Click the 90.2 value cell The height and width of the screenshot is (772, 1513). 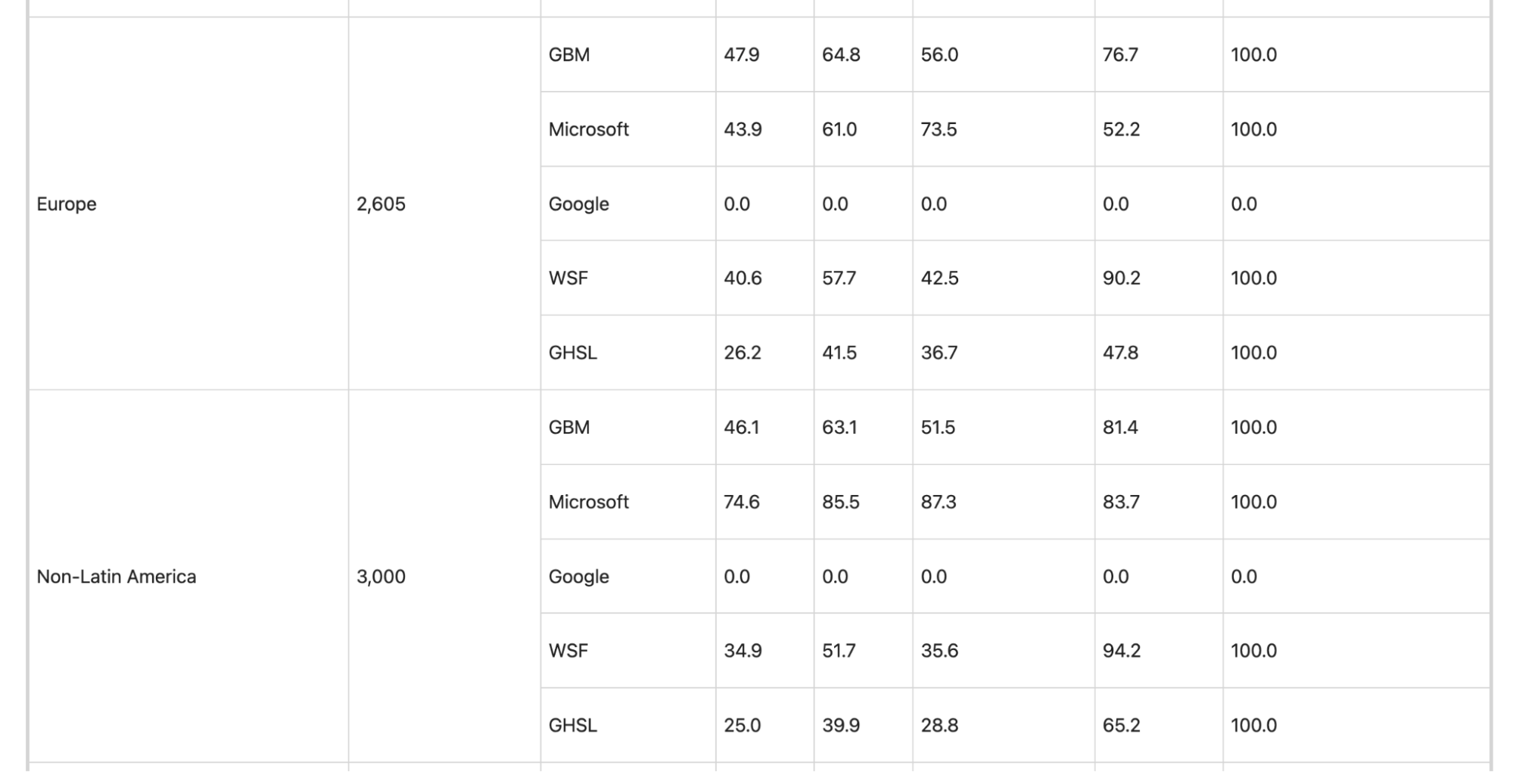click(1159, 278)
